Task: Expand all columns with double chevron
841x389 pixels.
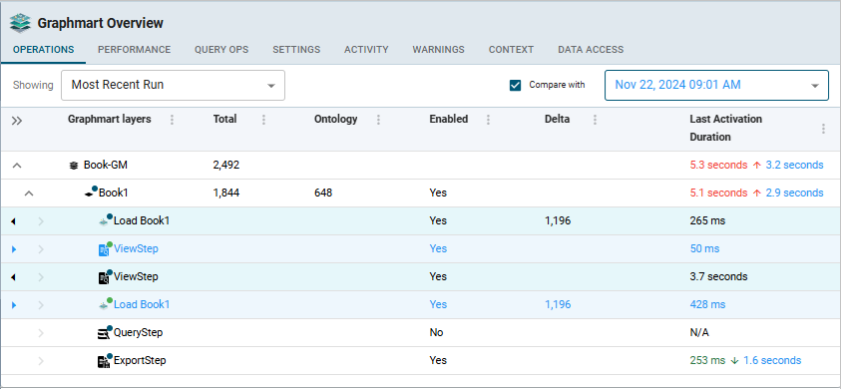Action: pos(17,121)
